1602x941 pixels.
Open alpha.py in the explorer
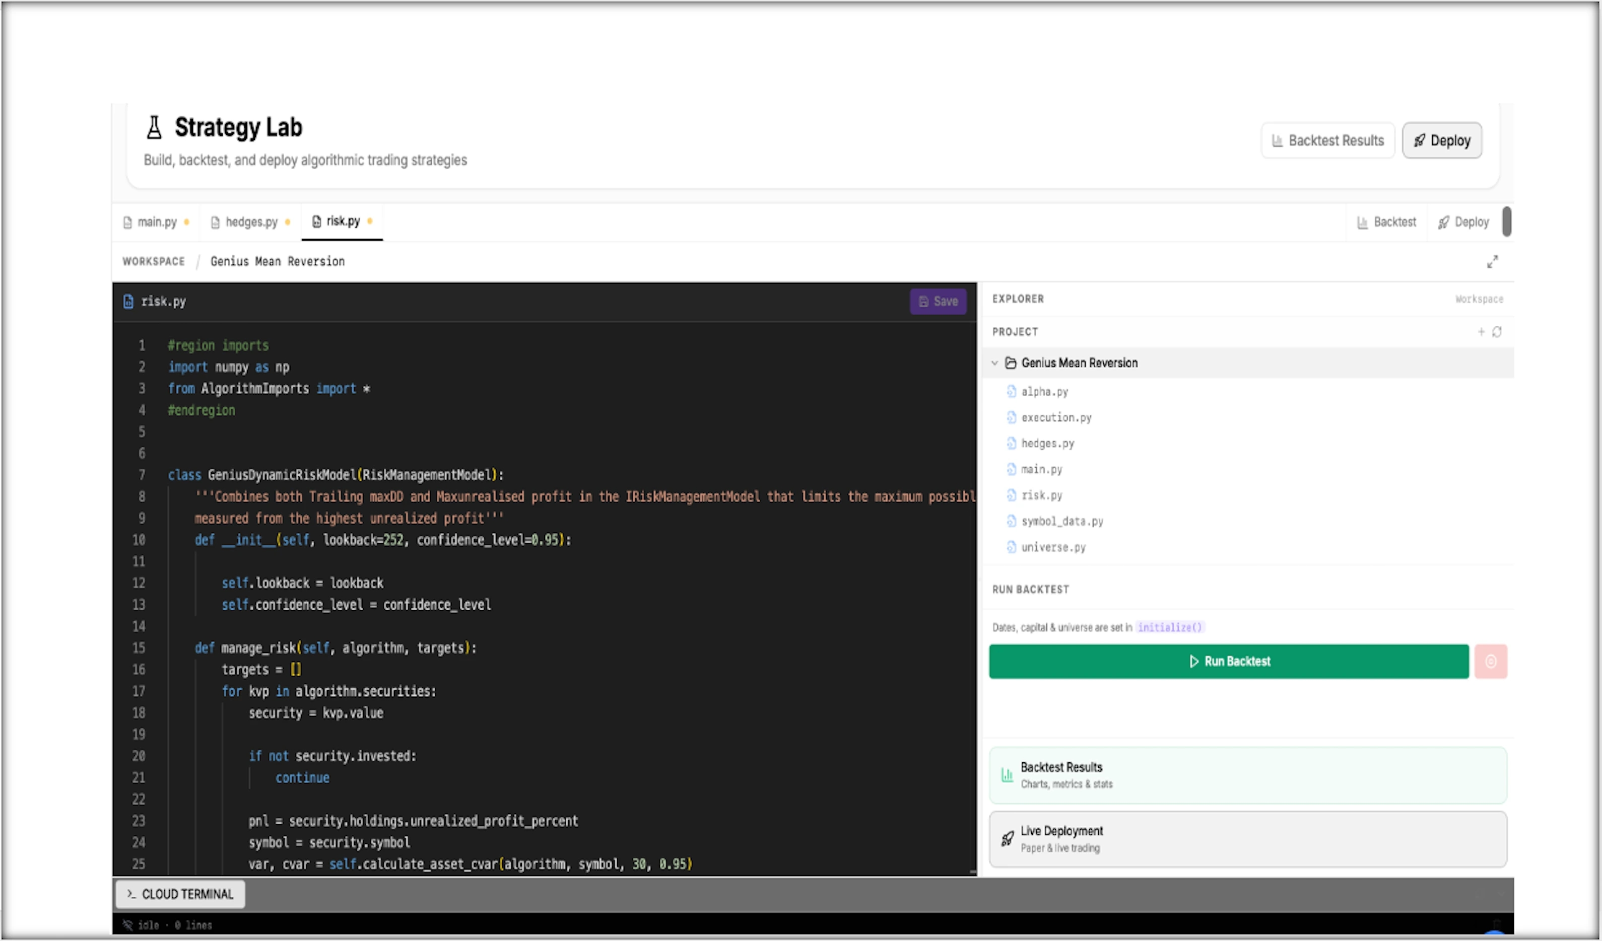(1044, 392)
